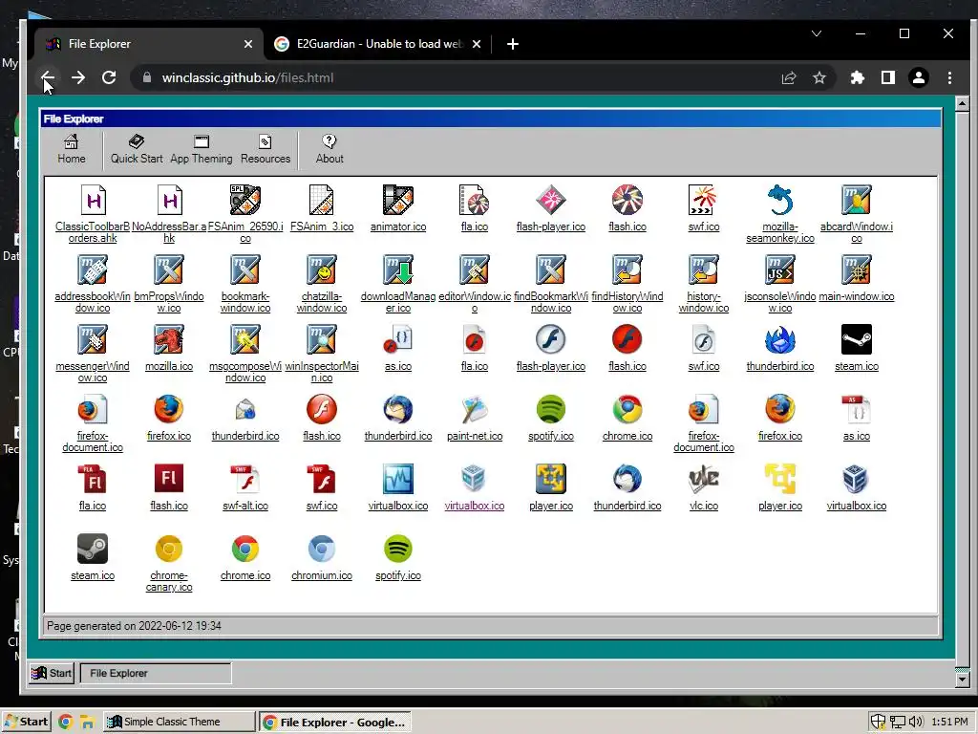The image size is (978, 734).
Task: Bookmark this page with the star
Action: pyautogui.click(x=819, y=78)
